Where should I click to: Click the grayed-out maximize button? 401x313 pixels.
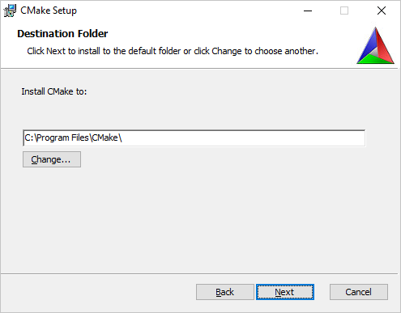(344, 11)
